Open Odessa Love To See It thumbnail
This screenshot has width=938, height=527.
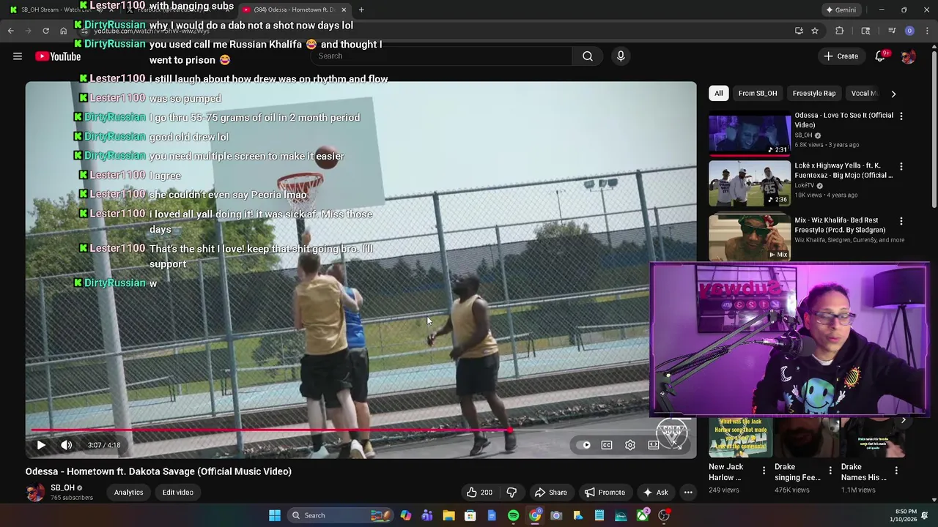(x=749, y=134)
